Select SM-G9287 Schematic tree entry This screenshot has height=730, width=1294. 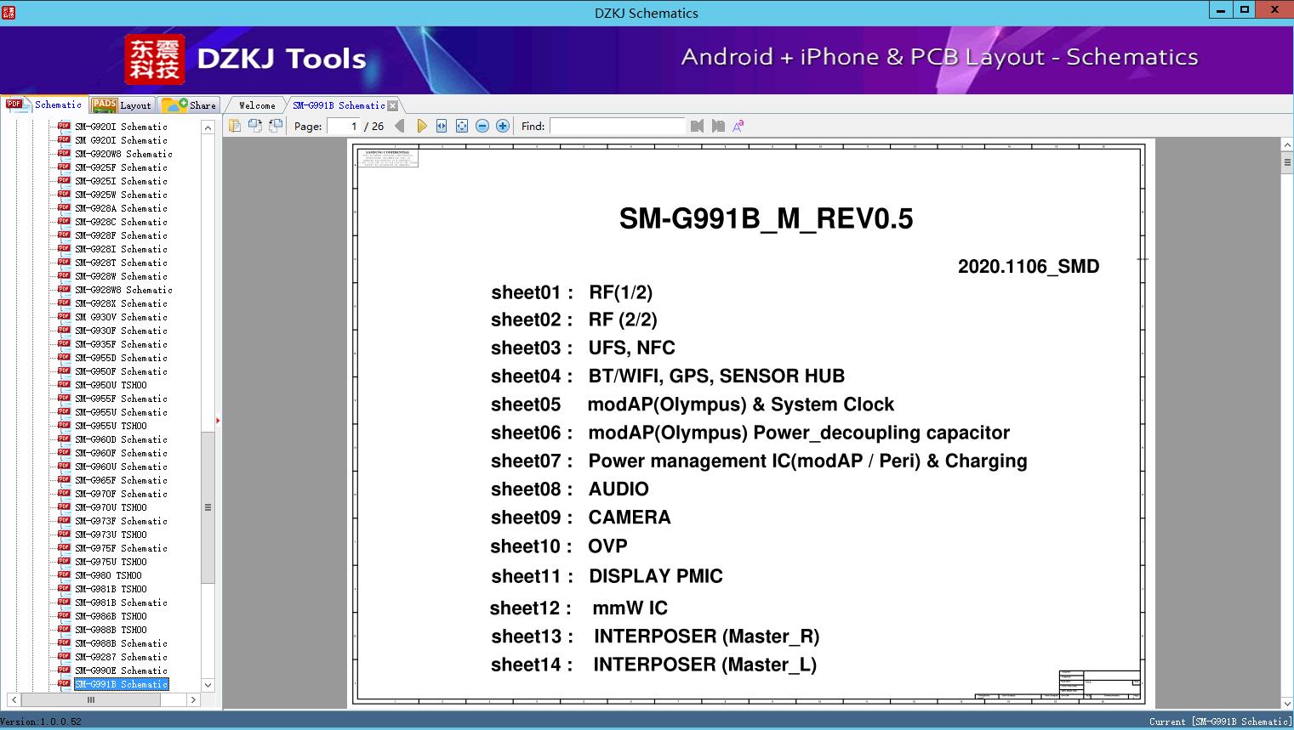pos(121,657)
